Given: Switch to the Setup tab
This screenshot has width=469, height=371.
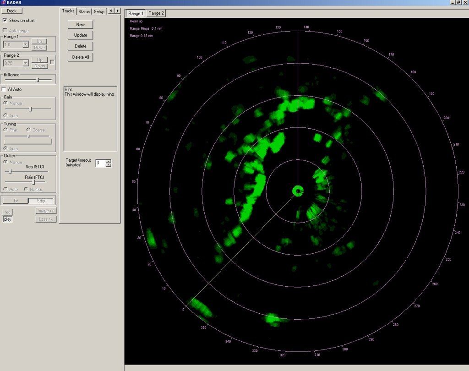Looking at the screenshot, I should point(99,11).
